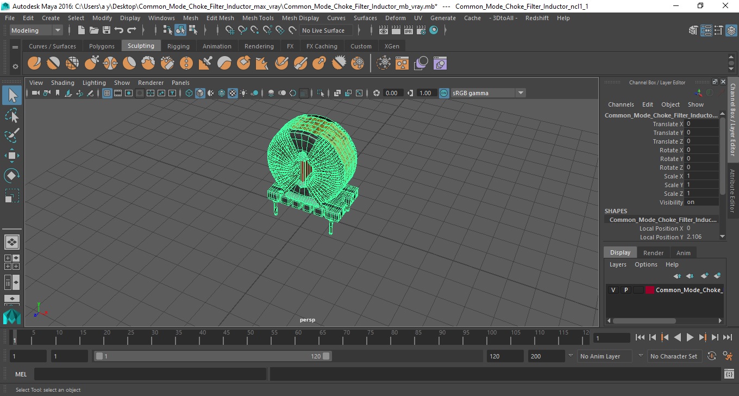Viewport: 739px width, 396px height.
Task: Choose the Grab sculpting tool icon
Action: 91,64
